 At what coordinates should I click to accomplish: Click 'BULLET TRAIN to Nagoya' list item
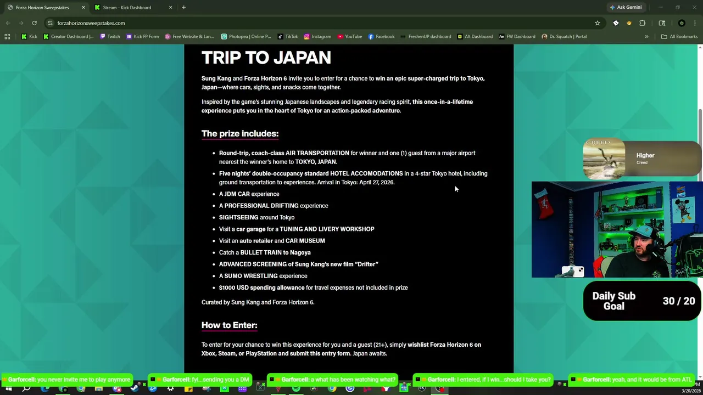(x=265, y=252)
